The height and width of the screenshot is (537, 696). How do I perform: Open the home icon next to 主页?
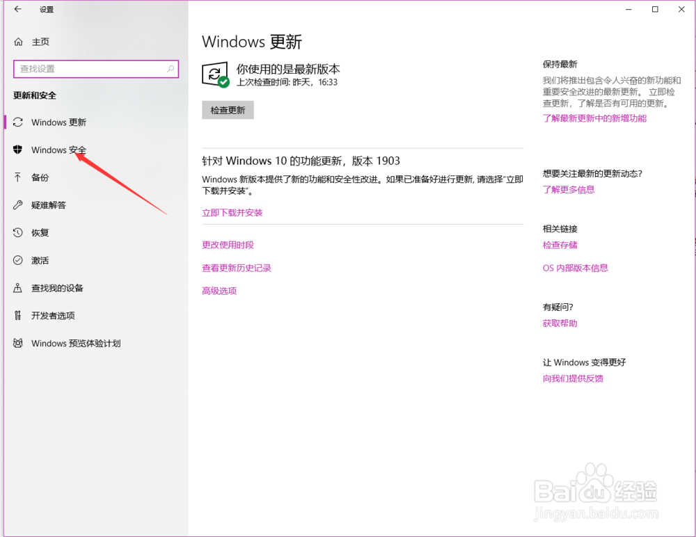tap(18, 42)
